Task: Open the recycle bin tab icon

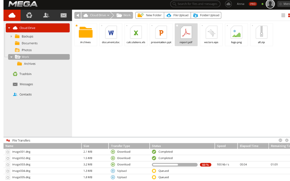Action: coord(29,15)
